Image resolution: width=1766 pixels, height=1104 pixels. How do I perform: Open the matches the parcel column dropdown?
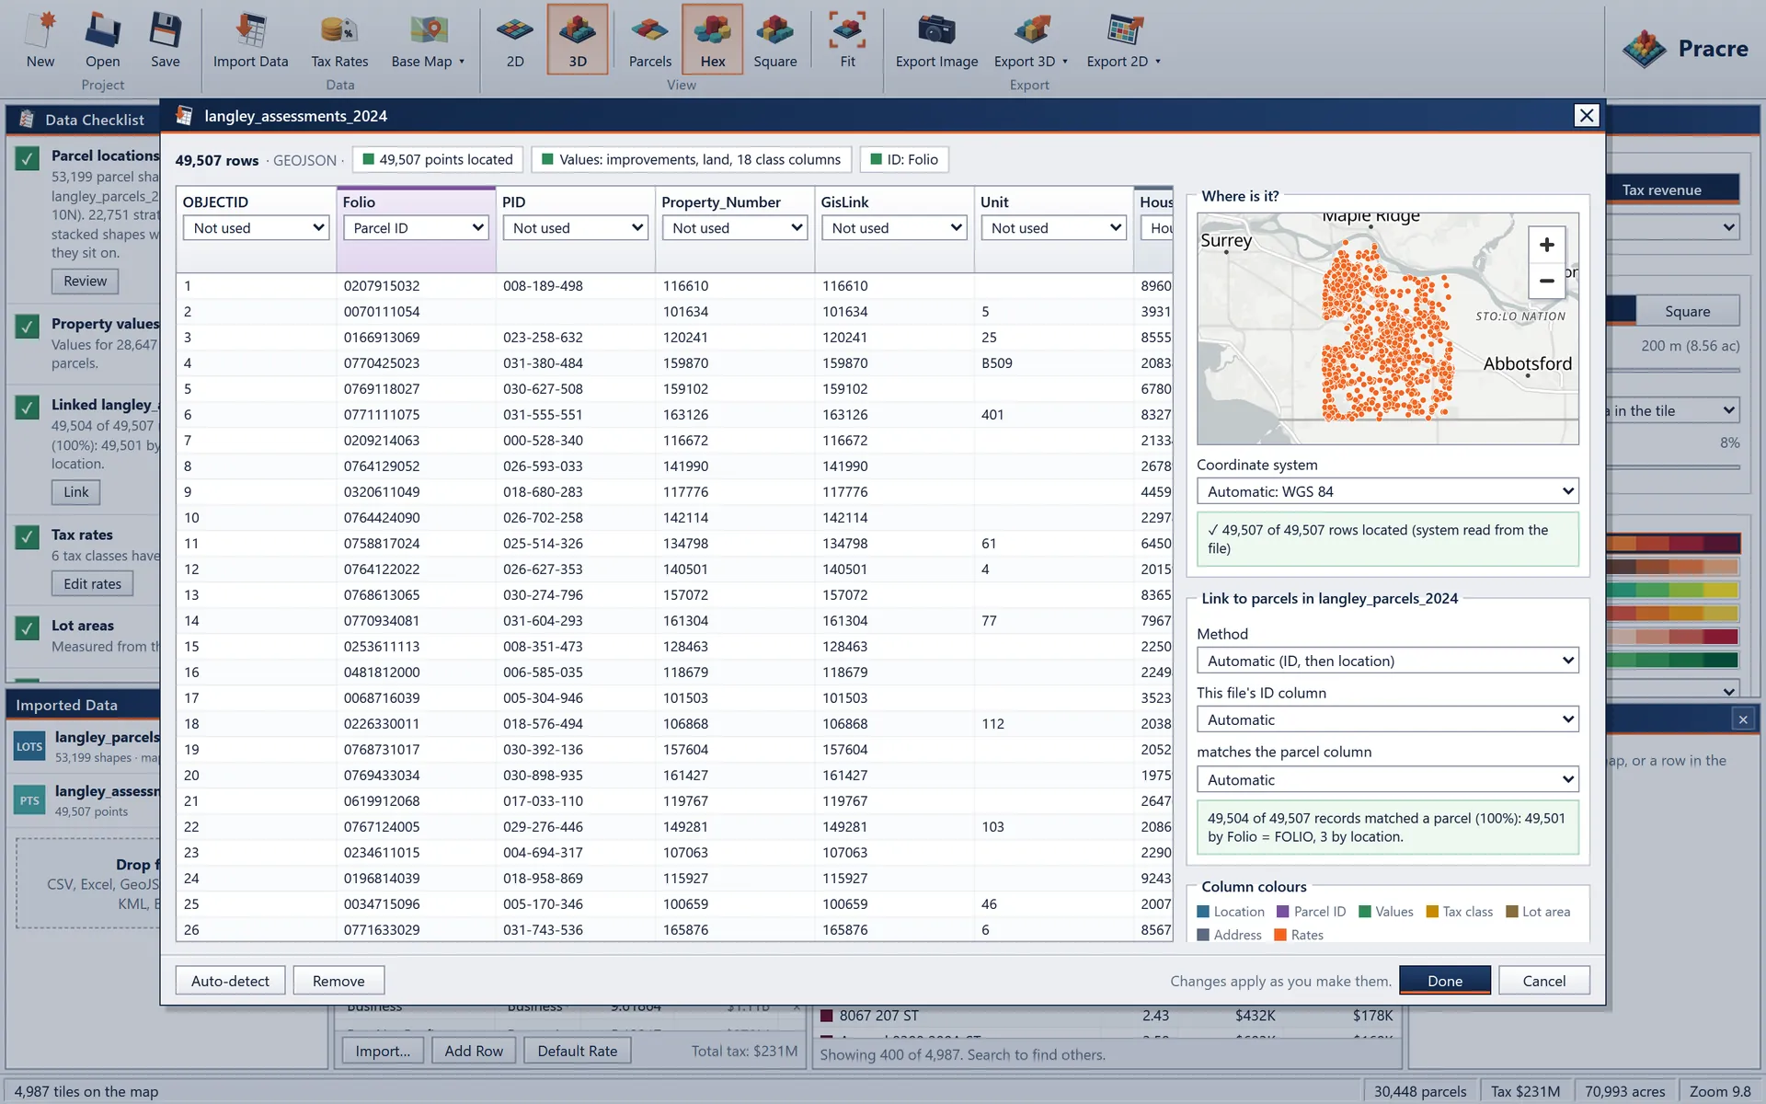point(1388,779)
